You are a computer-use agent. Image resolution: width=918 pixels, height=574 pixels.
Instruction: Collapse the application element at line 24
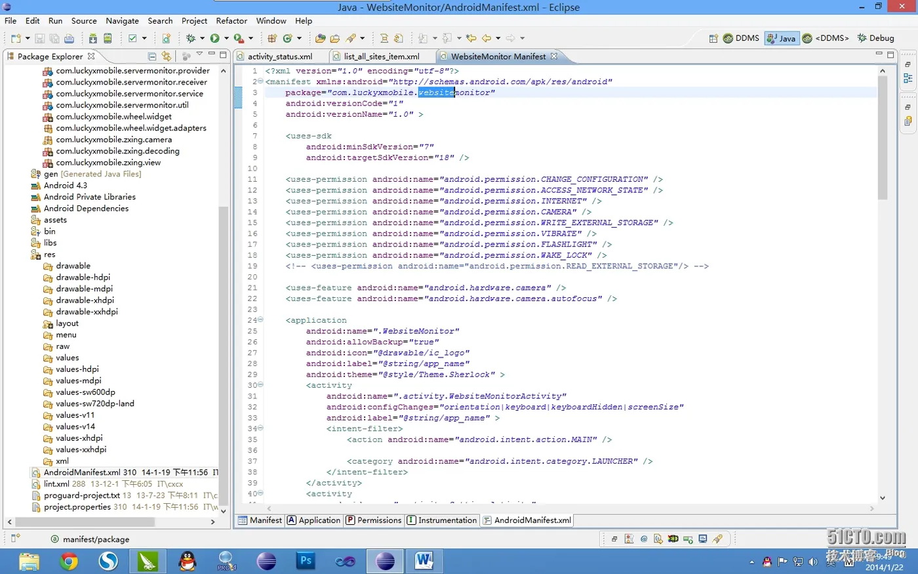[260, 320]
